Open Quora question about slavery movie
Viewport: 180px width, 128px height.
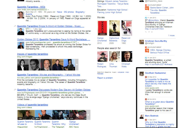(158, 83)
